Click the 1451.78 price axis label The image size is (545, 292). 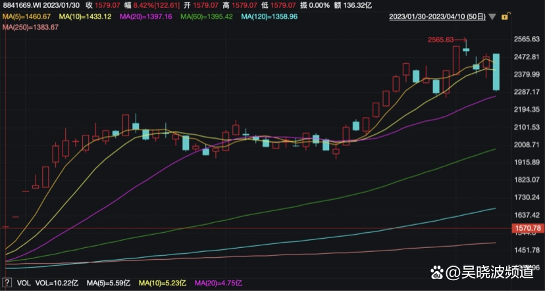pos(527,250)
